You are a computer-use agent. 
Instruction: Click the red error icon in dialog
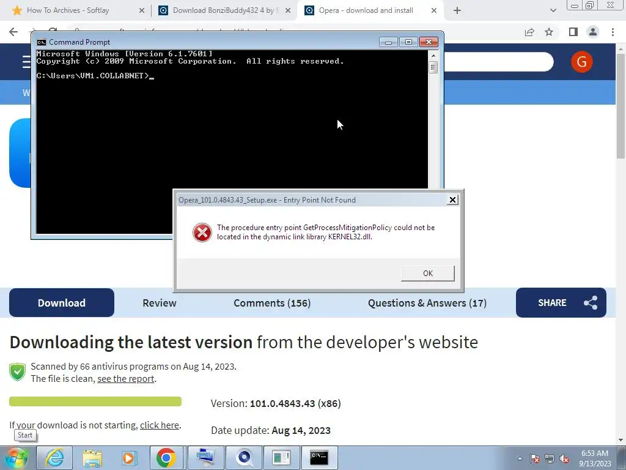tap(202, 233)
